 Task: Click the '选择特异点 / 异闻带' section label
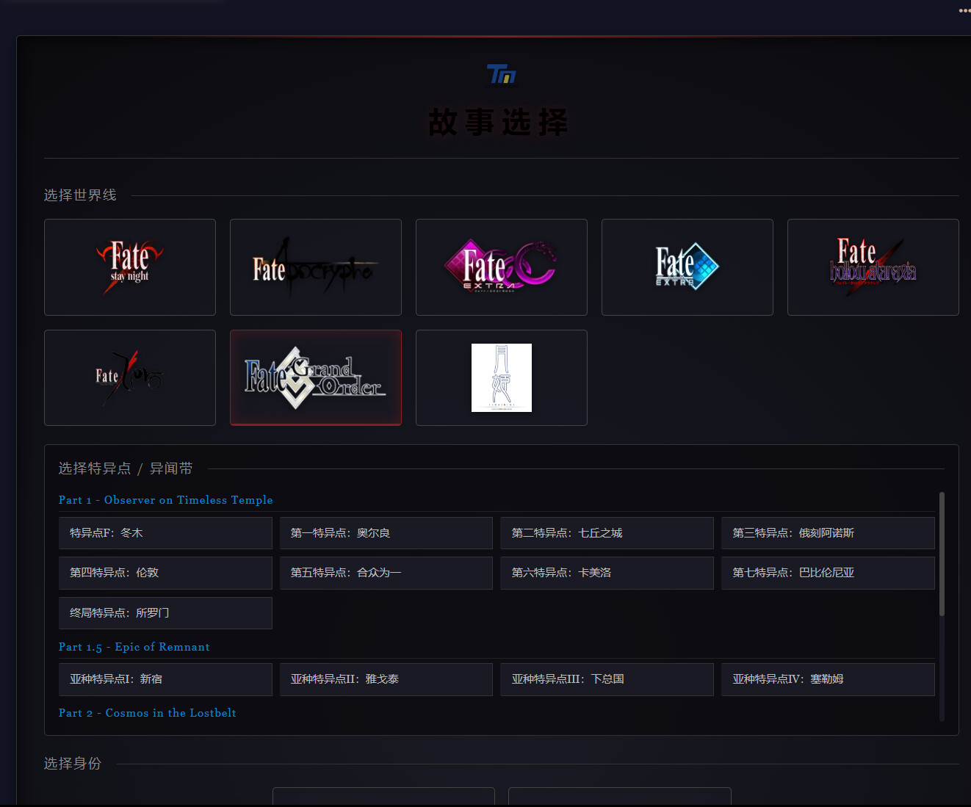pyautogui.click(x=126, y=468)
